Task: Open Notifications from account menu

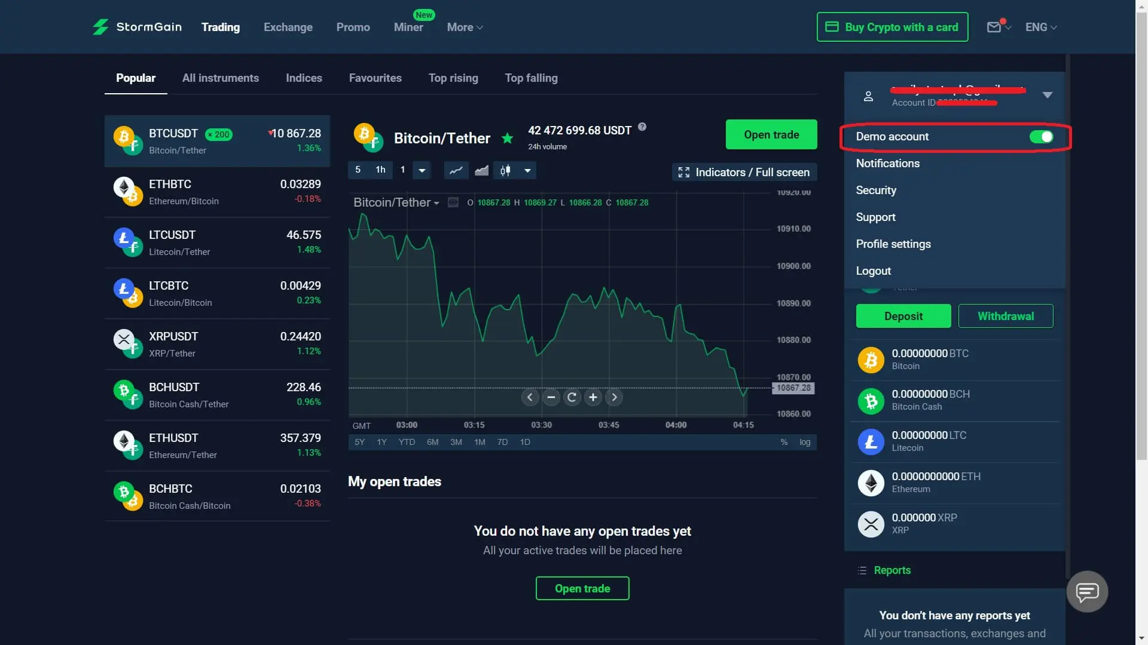Action: click(888, 164)
